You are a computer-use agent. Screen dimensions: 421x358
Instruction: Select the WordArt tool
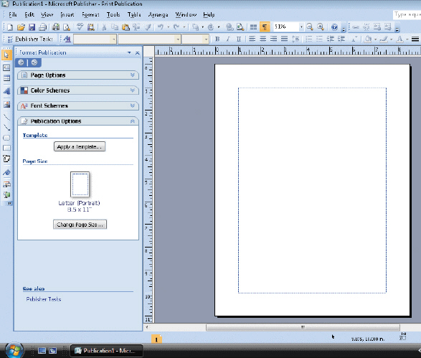6,91
